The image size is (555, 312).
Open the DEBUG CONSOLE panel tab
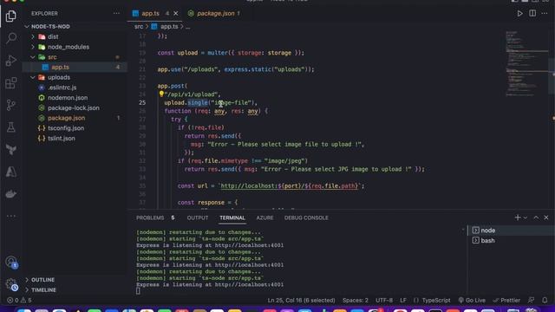coord(306,218)
